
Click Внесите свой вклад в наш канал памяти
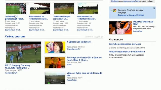tap(127, 48)
